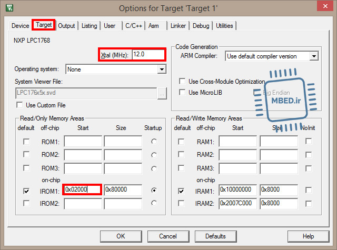
Task: Expand the Operating system dropdown
Action: click(x=162, y=69)
